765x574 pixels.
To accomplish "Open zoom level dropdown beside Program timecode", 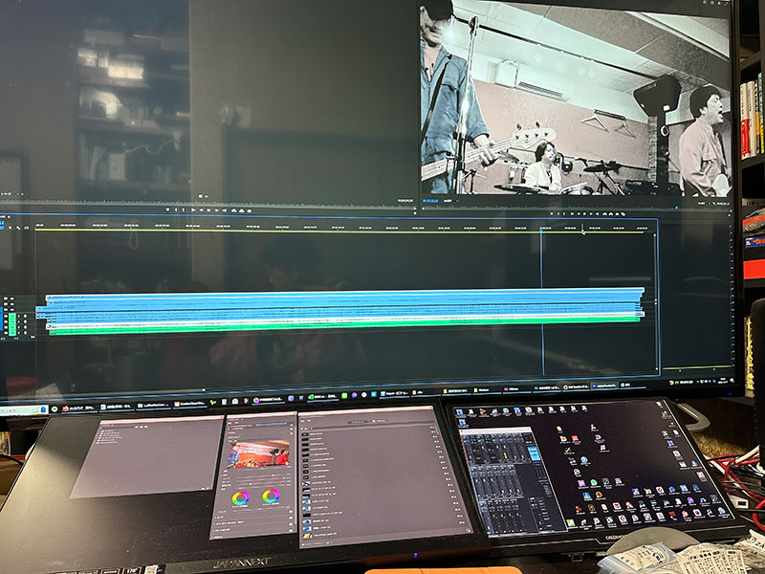I will (448, 201).
